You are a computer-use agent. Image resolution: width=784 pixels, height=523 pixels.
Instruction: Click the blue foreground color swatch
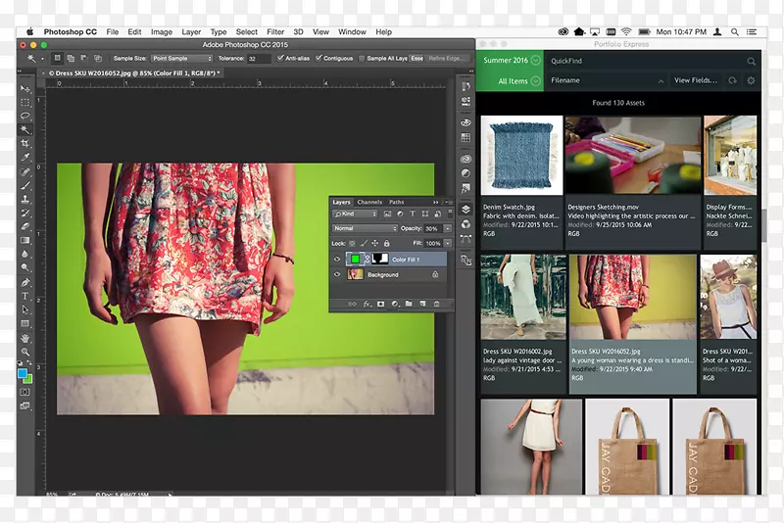(x=23, y=373)
